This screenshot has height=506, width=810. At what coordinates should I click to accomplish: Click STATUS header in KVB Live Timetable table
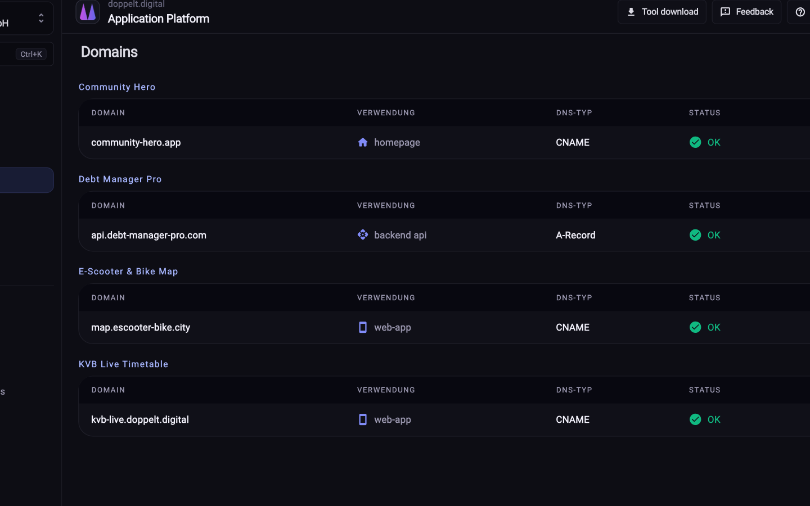[705, 390]
